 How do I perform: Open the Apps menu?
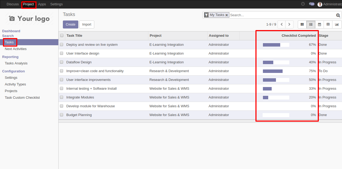click(42, 4)
